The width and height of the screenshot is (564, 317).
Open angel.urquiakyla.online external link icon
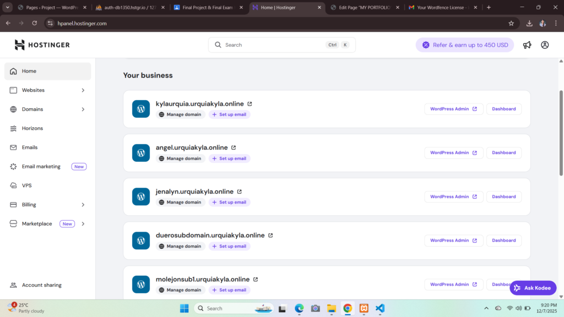(x=234, y=147)
